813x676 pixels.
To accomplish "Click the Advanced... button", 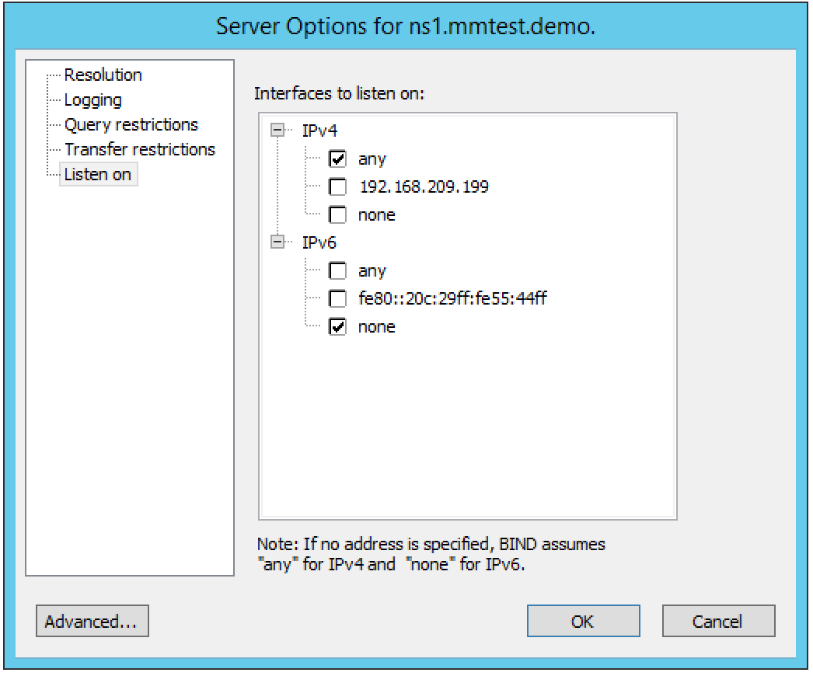I will [92, 622].
